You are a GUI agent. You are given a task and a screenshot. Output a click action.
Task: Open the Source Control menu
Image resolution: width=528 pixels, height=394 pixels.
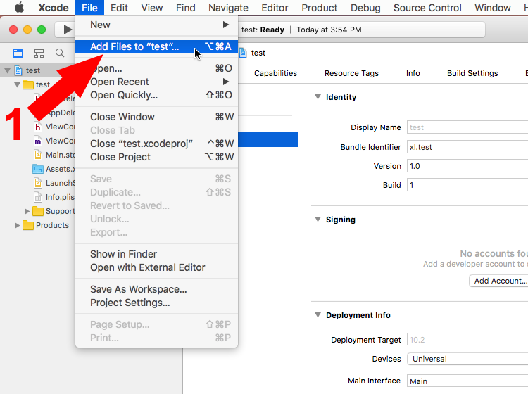427,8
